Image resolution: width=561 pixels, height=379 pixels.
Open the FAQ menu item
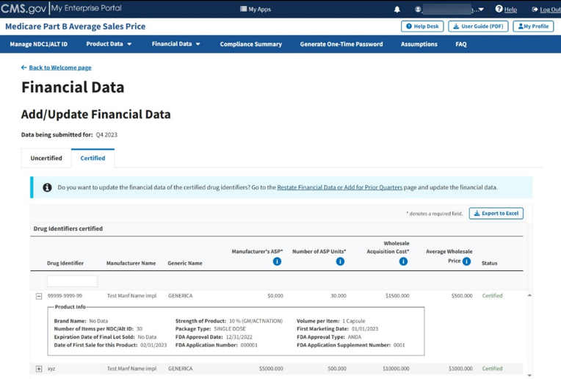point(461,44)
